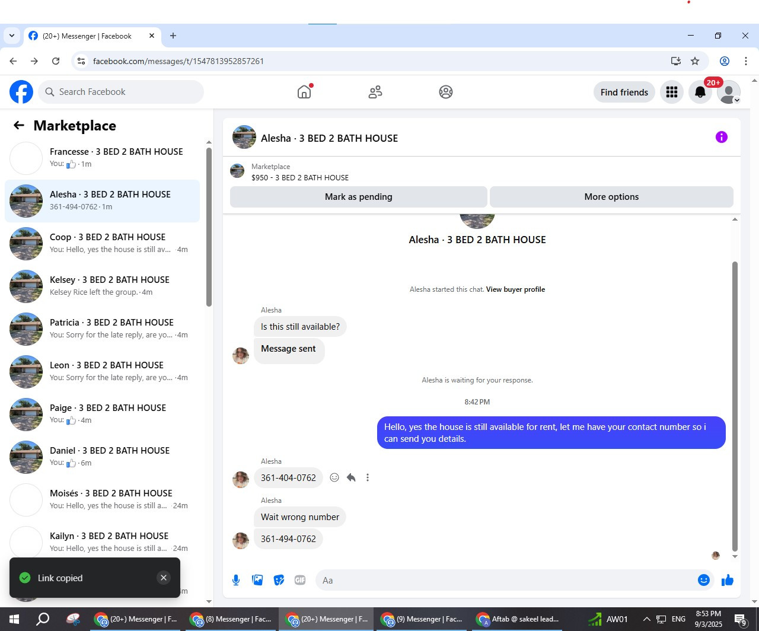The image size is (759, 631).
Task: Open Chrome's install app icon
Action: pos(675,61)
